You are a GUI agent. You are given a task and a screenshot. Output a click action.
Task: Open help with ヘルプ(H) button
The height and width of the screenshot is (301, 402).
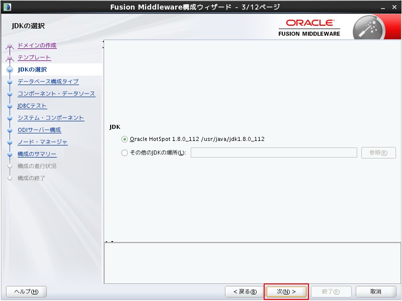26,291
